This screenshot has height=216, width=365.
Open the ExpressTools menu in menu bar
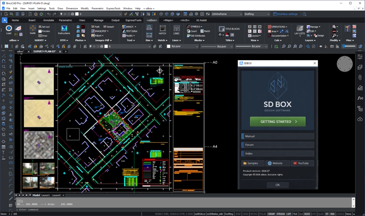(113, 8)
